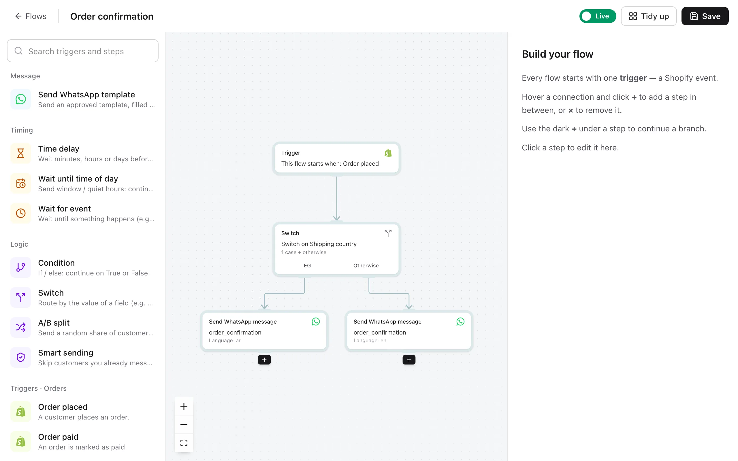This screenshot has width=738, height=461.
Task: Click the Order placed Shopify icon in the sidebar
Action: (21, 411)
